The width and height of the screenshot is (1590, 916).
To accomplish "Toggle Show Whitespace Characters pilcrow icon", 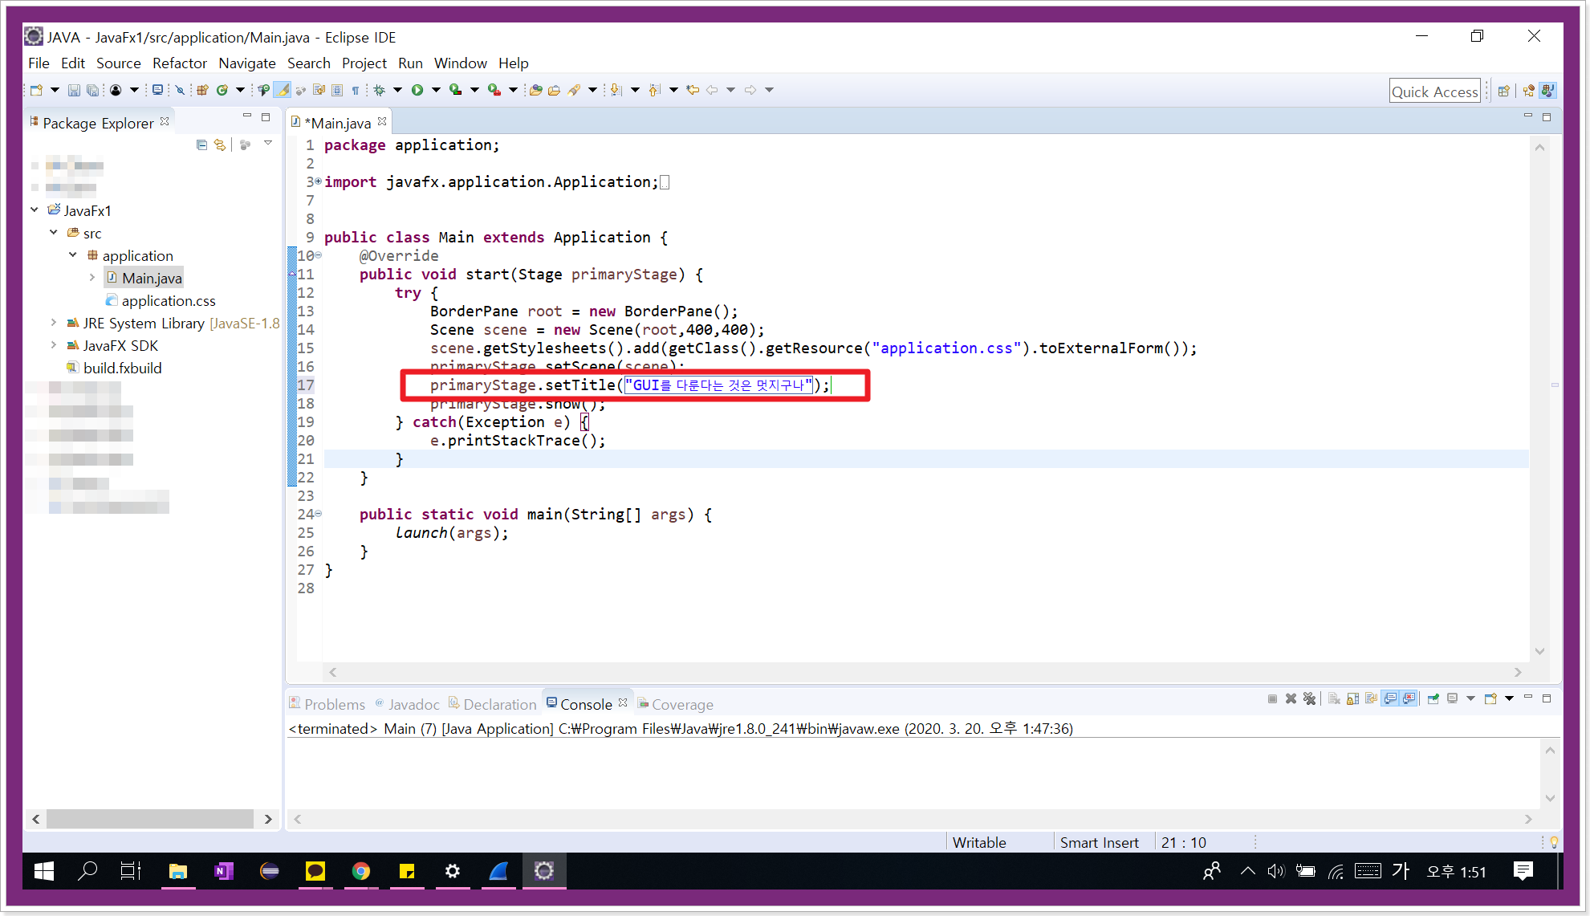I will click(355, 90).
